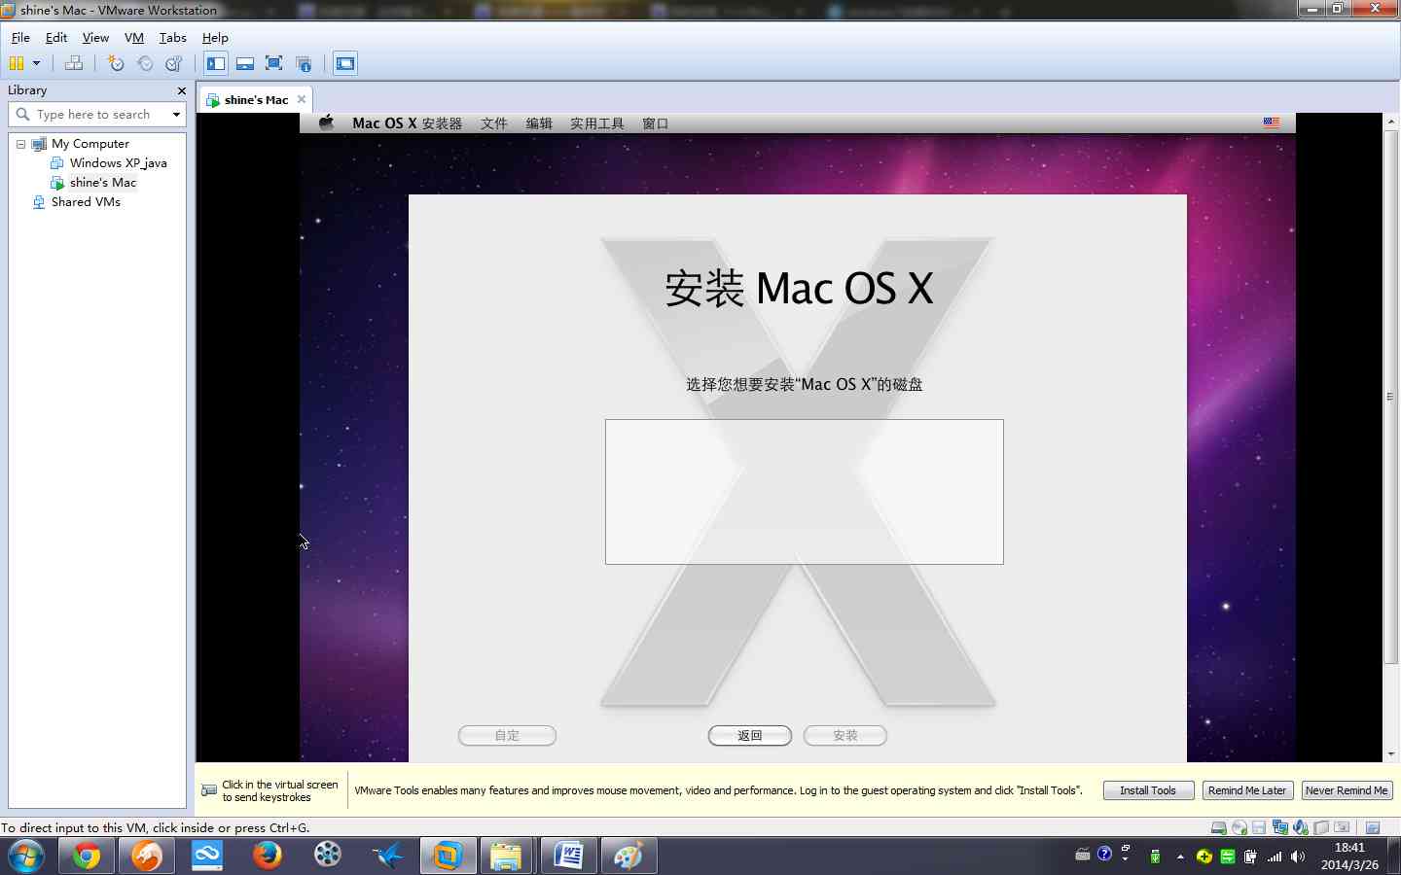Click the Install Tools button
The width and height of the screenshot is (1401, 875).
(x=1148, y=790)
